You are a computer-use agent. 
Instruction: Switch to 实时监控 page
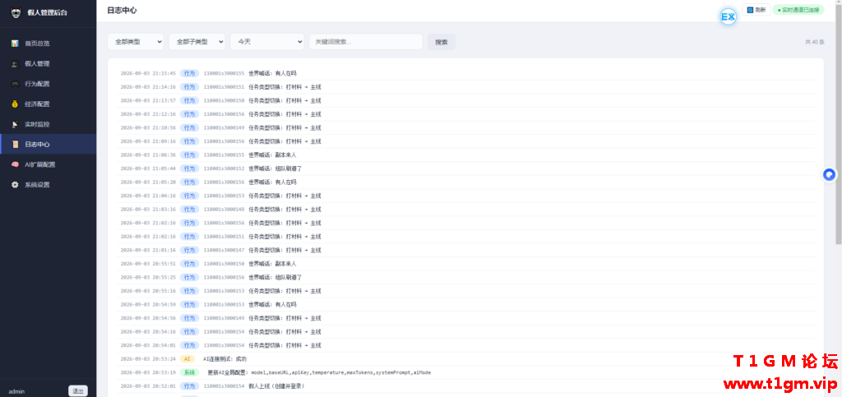(x=49, y=124)
